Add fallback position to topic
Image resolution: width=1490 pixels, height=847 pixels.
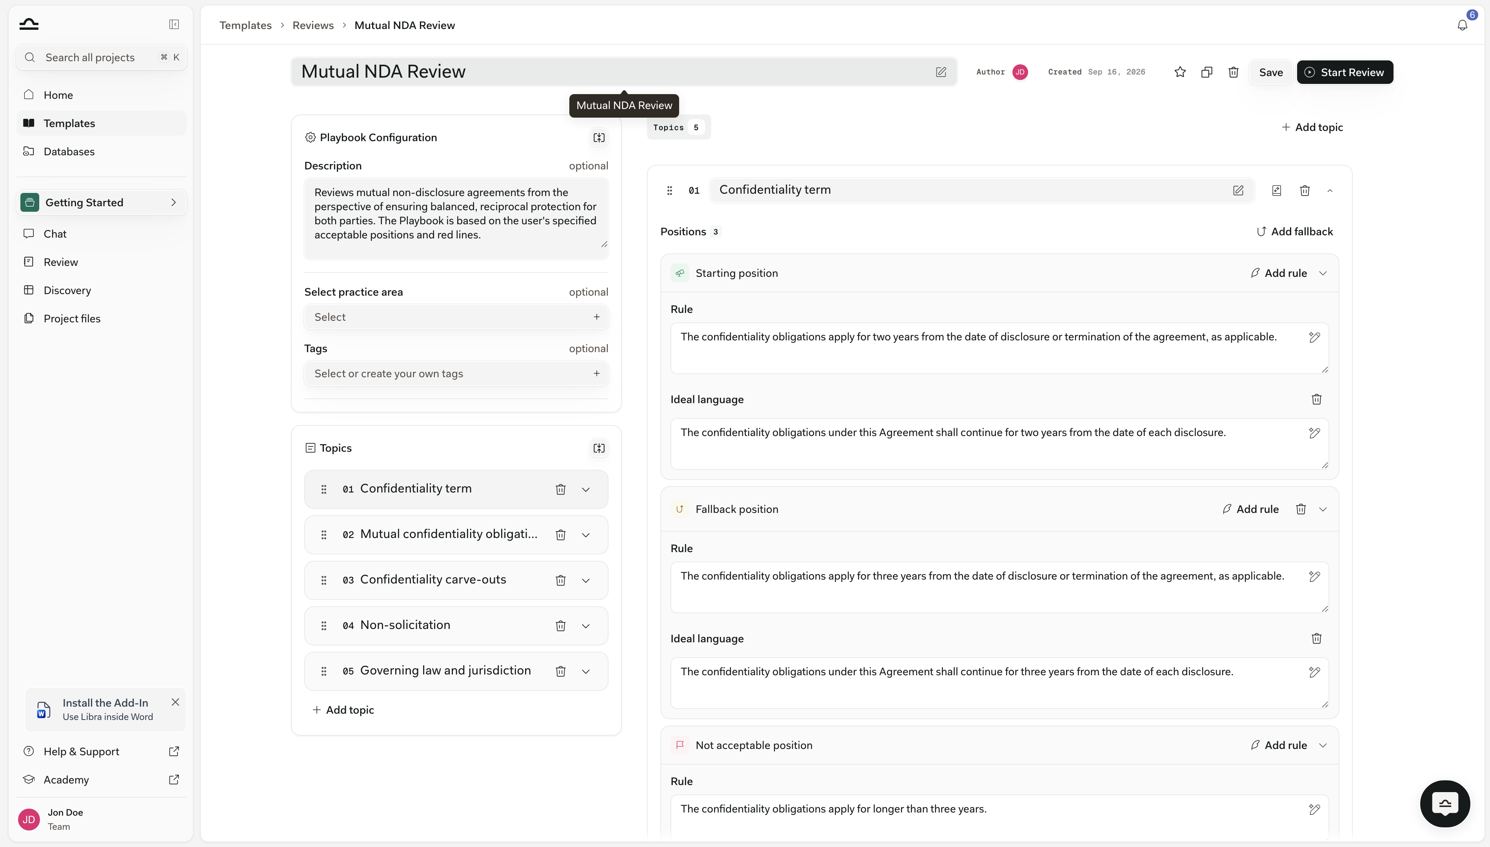tap(1295, 231)
